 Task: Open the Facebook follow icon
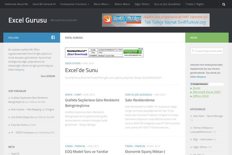(53, 38)
